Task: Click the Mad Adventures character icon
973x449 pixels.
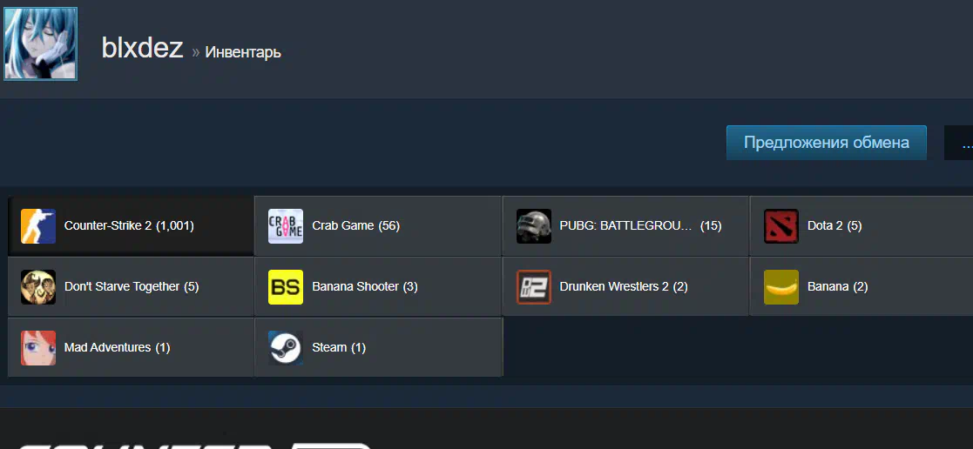Action: (x=38, y=347)
